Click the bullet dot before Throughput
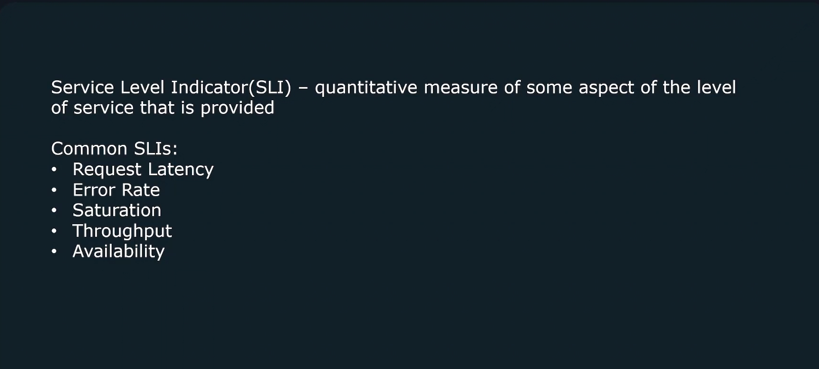Viewport: 819px width, 369px height. coord(54,231)
